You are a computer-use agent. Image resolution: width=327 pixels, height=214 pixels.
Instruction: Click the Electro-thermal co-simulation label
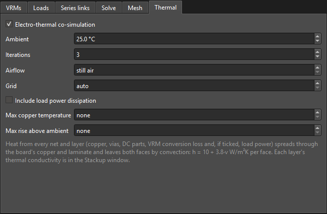pos(55,25)
